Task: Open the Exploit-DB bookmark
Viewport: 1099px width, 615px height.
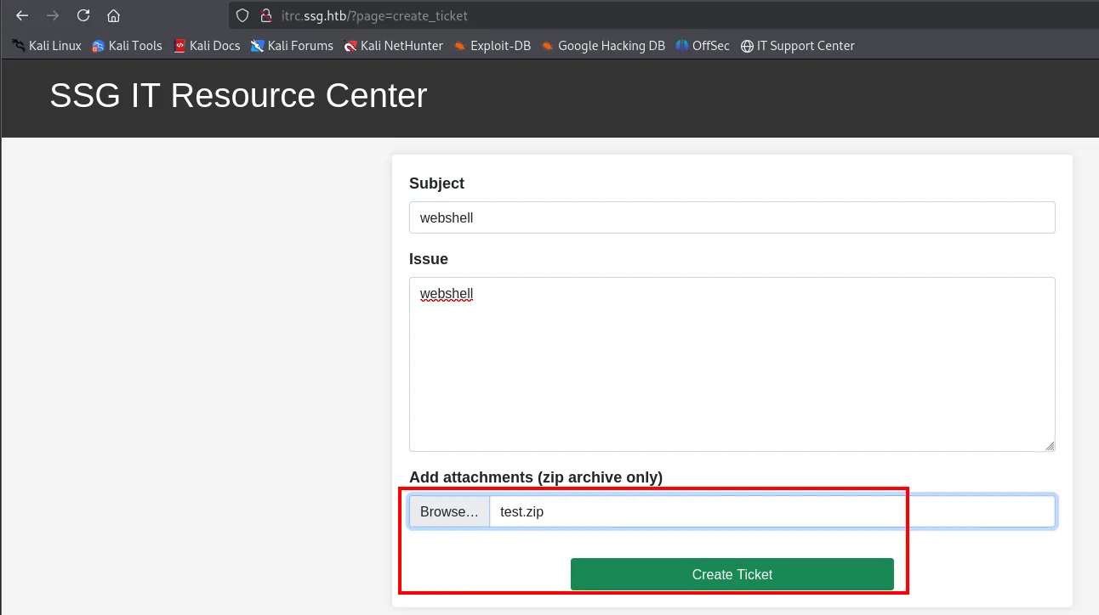Action: click(492, 46)
